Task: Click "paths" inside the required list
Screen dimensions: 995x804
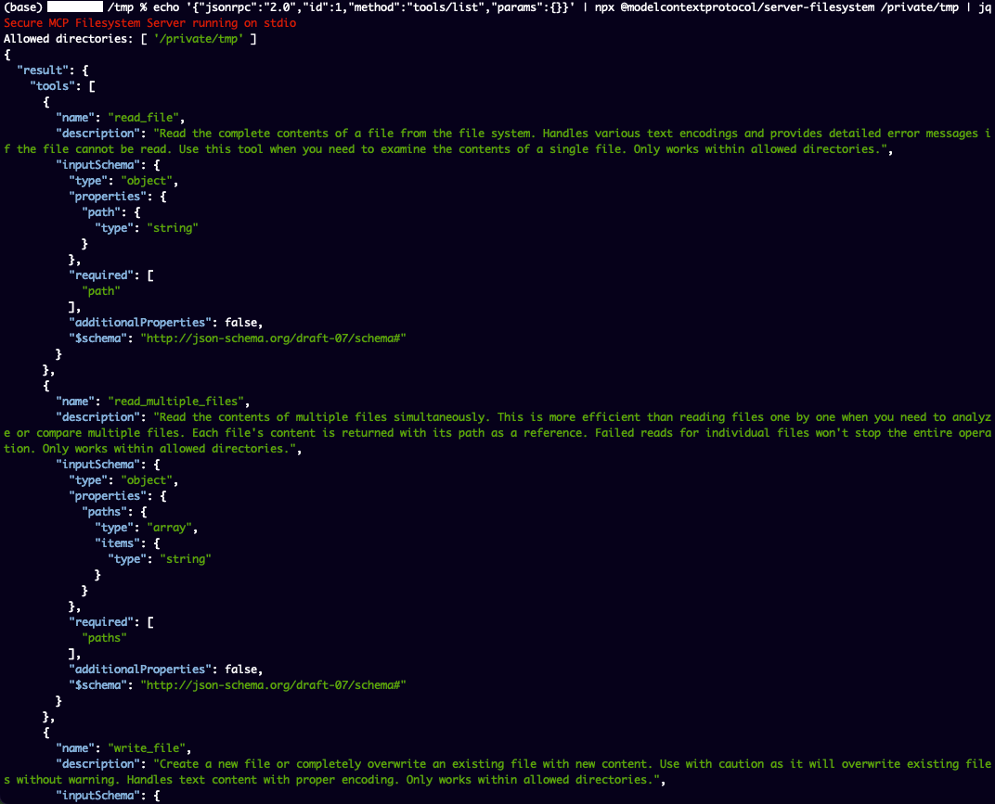Action: point(103,637)
